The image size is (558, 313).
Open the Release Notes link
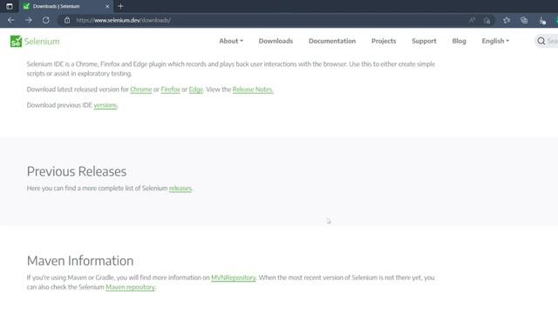coord(253,90)
